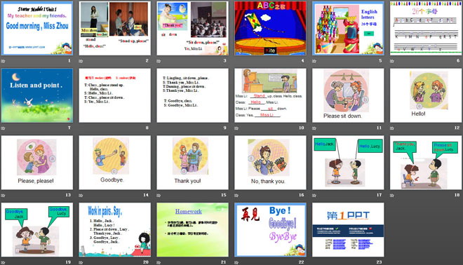
Task: Click slide number 6 label
Action: tap(458, 61)
